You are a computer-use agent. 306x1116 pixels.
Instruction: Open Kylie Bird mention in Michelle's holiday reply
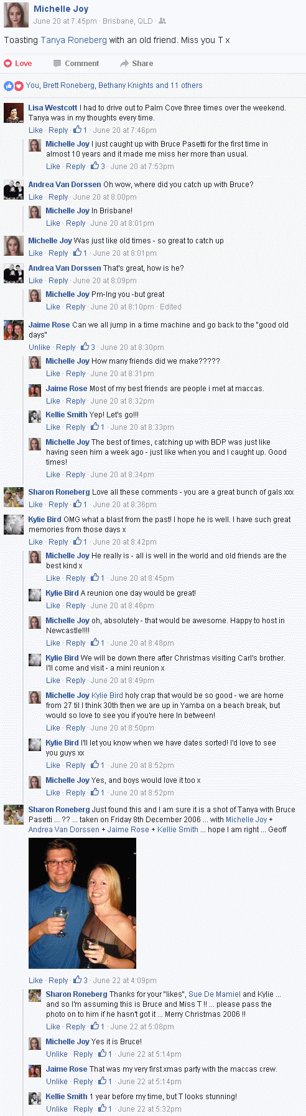107,696
